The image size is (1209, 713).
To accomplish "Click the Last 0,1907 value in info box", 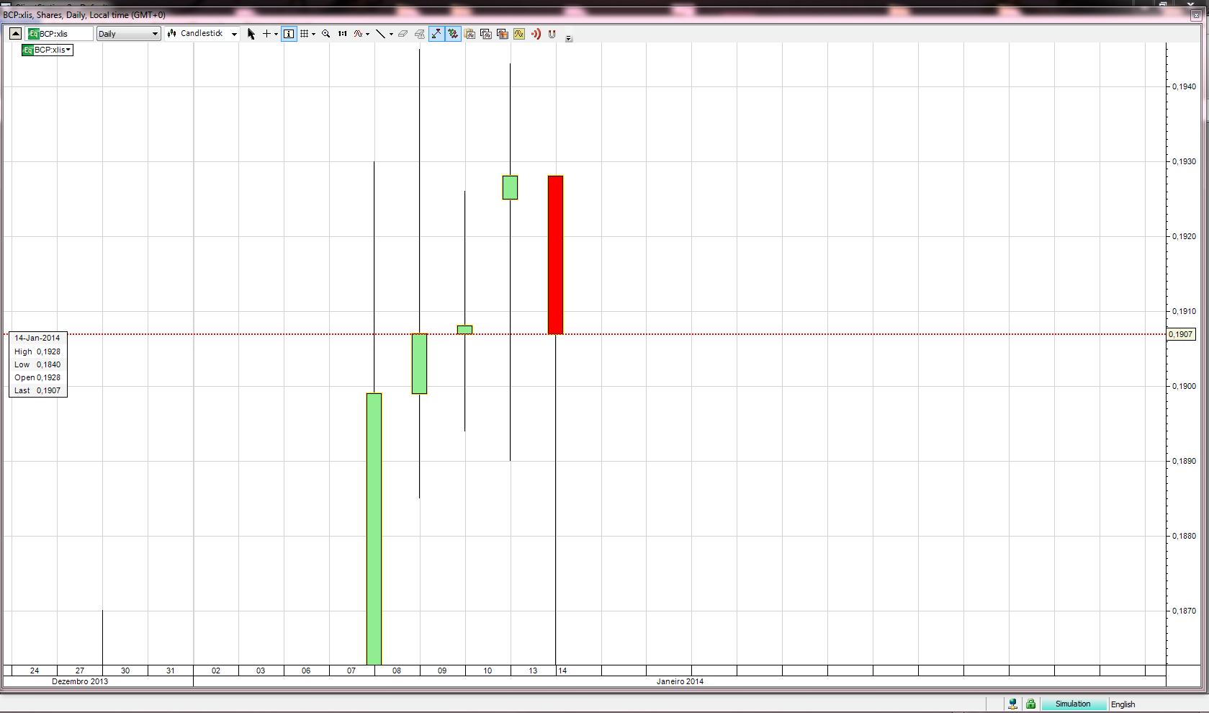I will point(37,390).
